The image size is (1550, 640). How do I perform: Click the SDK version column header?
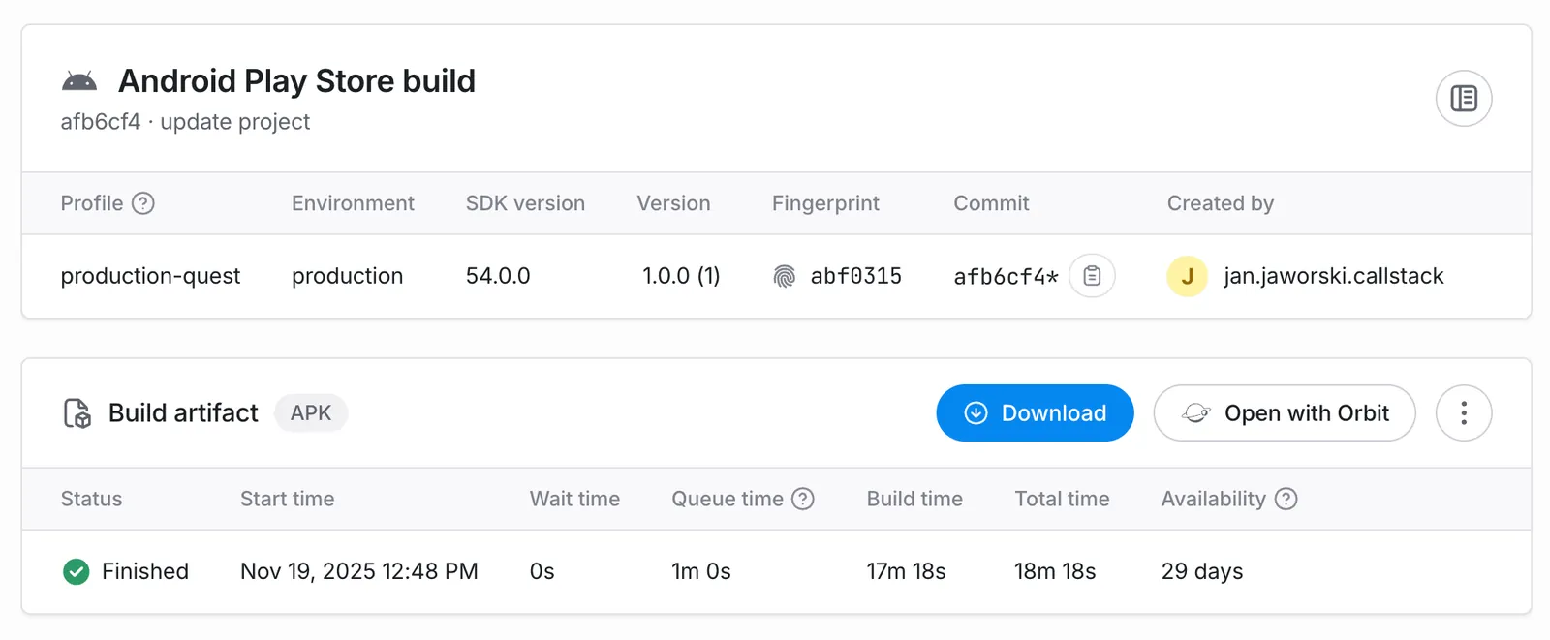[525, 203]
